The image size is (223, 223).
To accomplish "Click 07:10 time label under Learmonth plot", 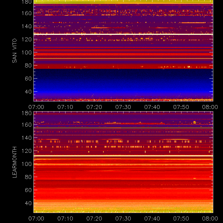I will pos(65,219).
